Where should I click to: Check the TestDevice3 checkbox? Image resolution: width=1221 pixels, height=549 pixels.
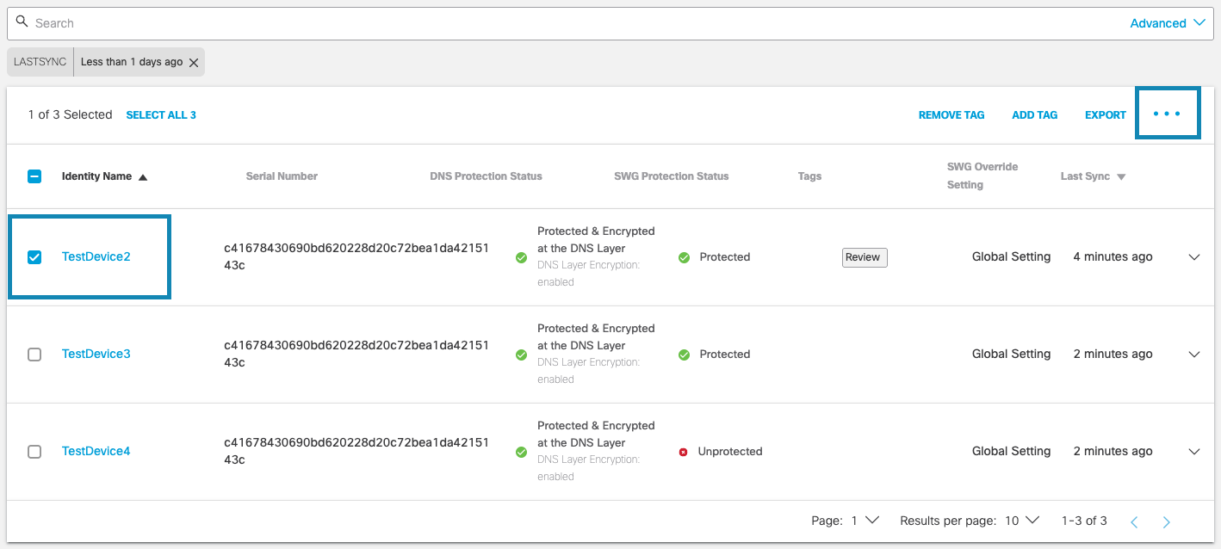point(34,354)
